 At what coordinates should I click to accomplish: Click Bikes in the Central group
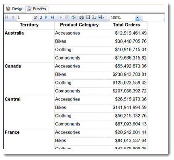click(80, 108)
